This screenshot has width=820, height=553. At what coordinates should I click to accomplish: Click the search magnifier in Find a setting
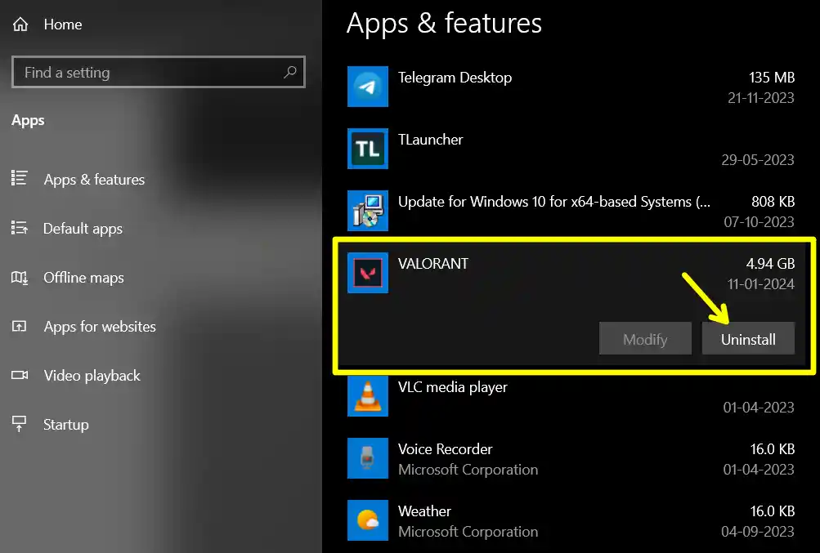290,72
